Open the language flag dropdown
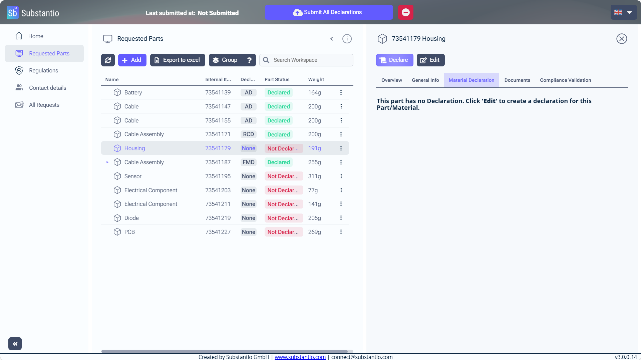 (x=623, y=12)
